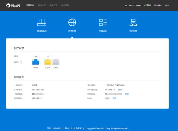Click the 1G speed badge above LAN1

[48, 56]
